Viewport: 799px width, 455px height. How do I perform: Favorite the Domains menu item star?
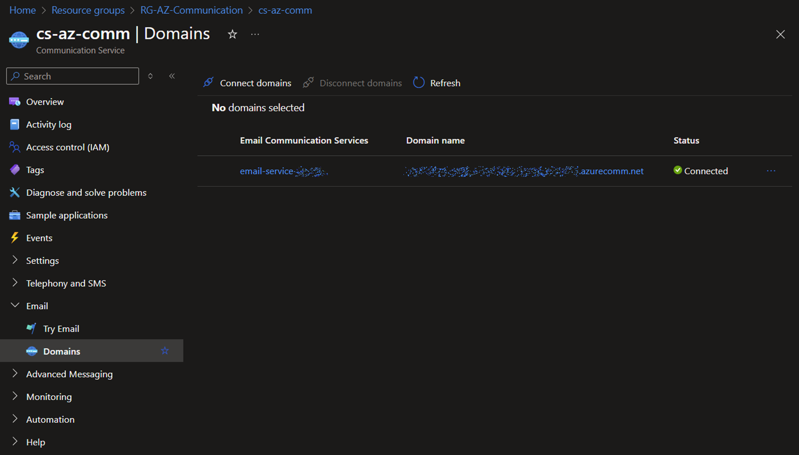coord(165,351)
